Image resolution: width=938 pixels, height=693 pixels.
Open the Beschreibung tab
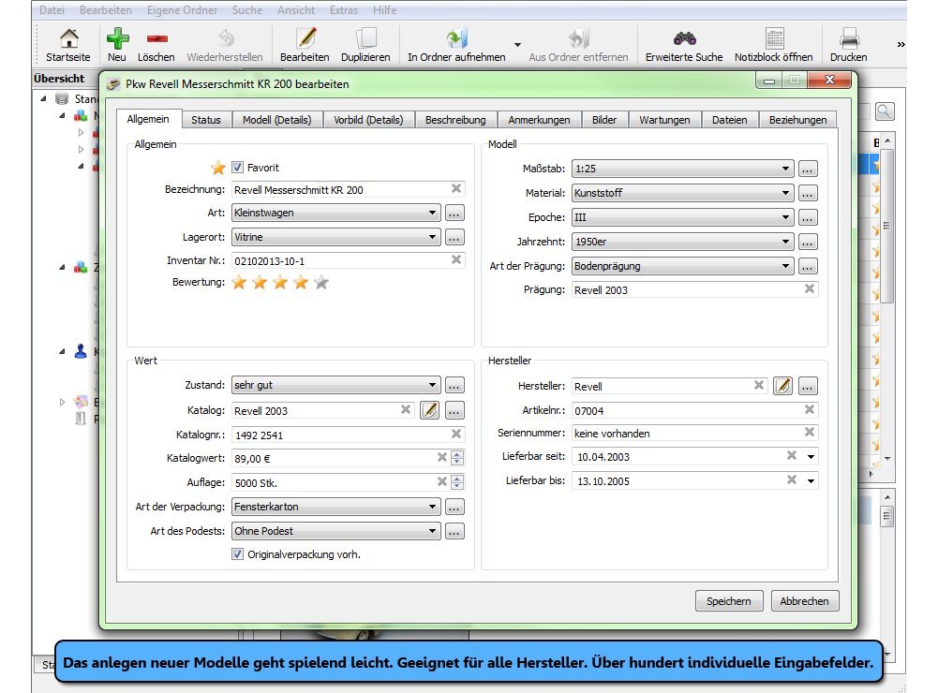(x=455, y=120)
